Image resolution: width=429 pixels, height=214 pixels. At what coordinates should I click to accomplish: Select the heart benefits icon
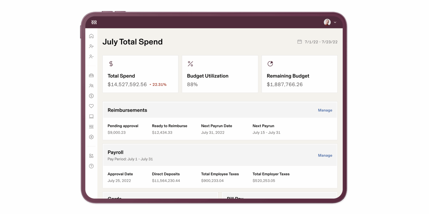pos(91,106)
